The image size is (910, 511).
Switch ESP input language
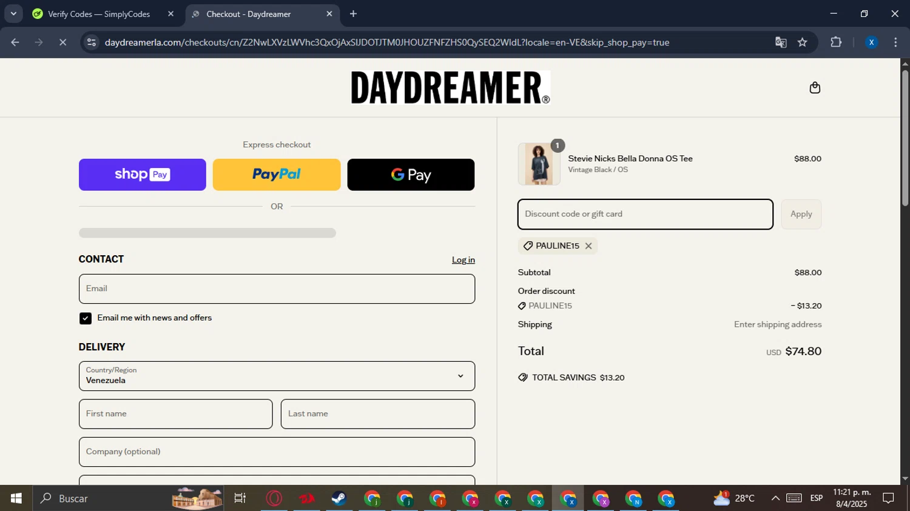coord(817,498)
